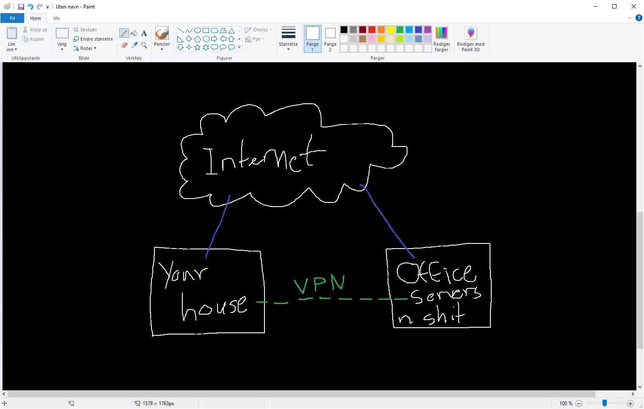The width and height of the screenshot is (644, 409).
Task: Select the Color picker eyedropper tool
Action: click(134, 45)
